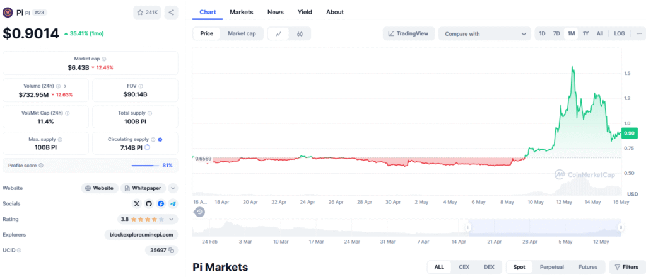Click the Profile score progress bar
The height and width of the screenshot is (277, 646).
coord(146,166)
